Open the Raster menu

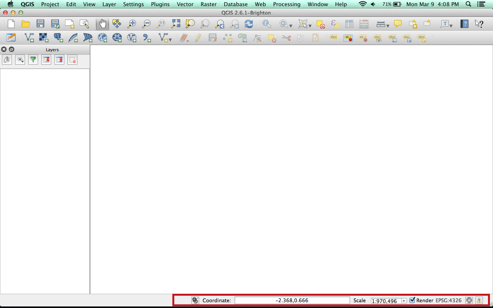point(209,4)
